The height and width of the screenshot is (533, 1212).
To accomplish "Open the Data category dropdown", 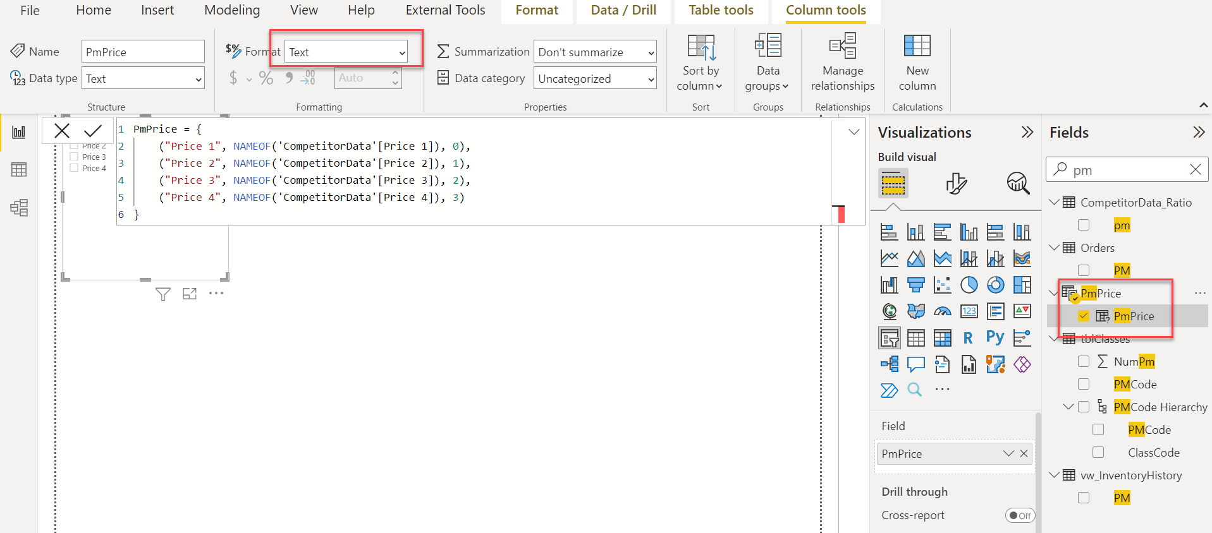I will (595, 78).
